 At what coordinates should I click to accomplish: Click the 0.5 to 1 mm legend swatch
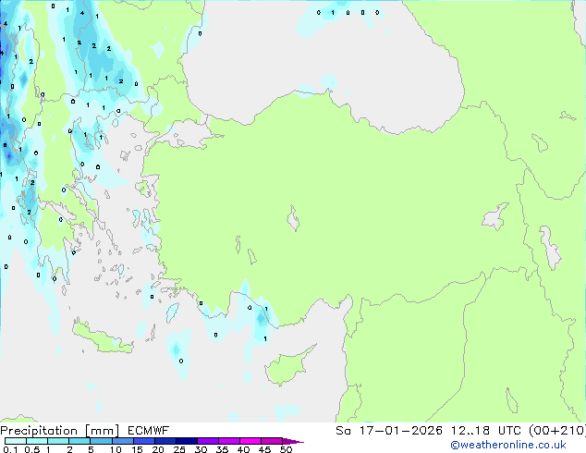click(x=37, y=441)
